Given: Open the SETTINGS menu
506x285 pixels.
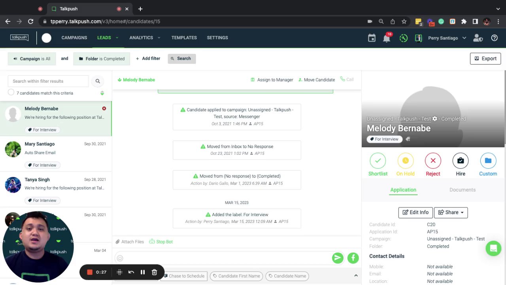Looking at the screenshot, I should [217, 38].
